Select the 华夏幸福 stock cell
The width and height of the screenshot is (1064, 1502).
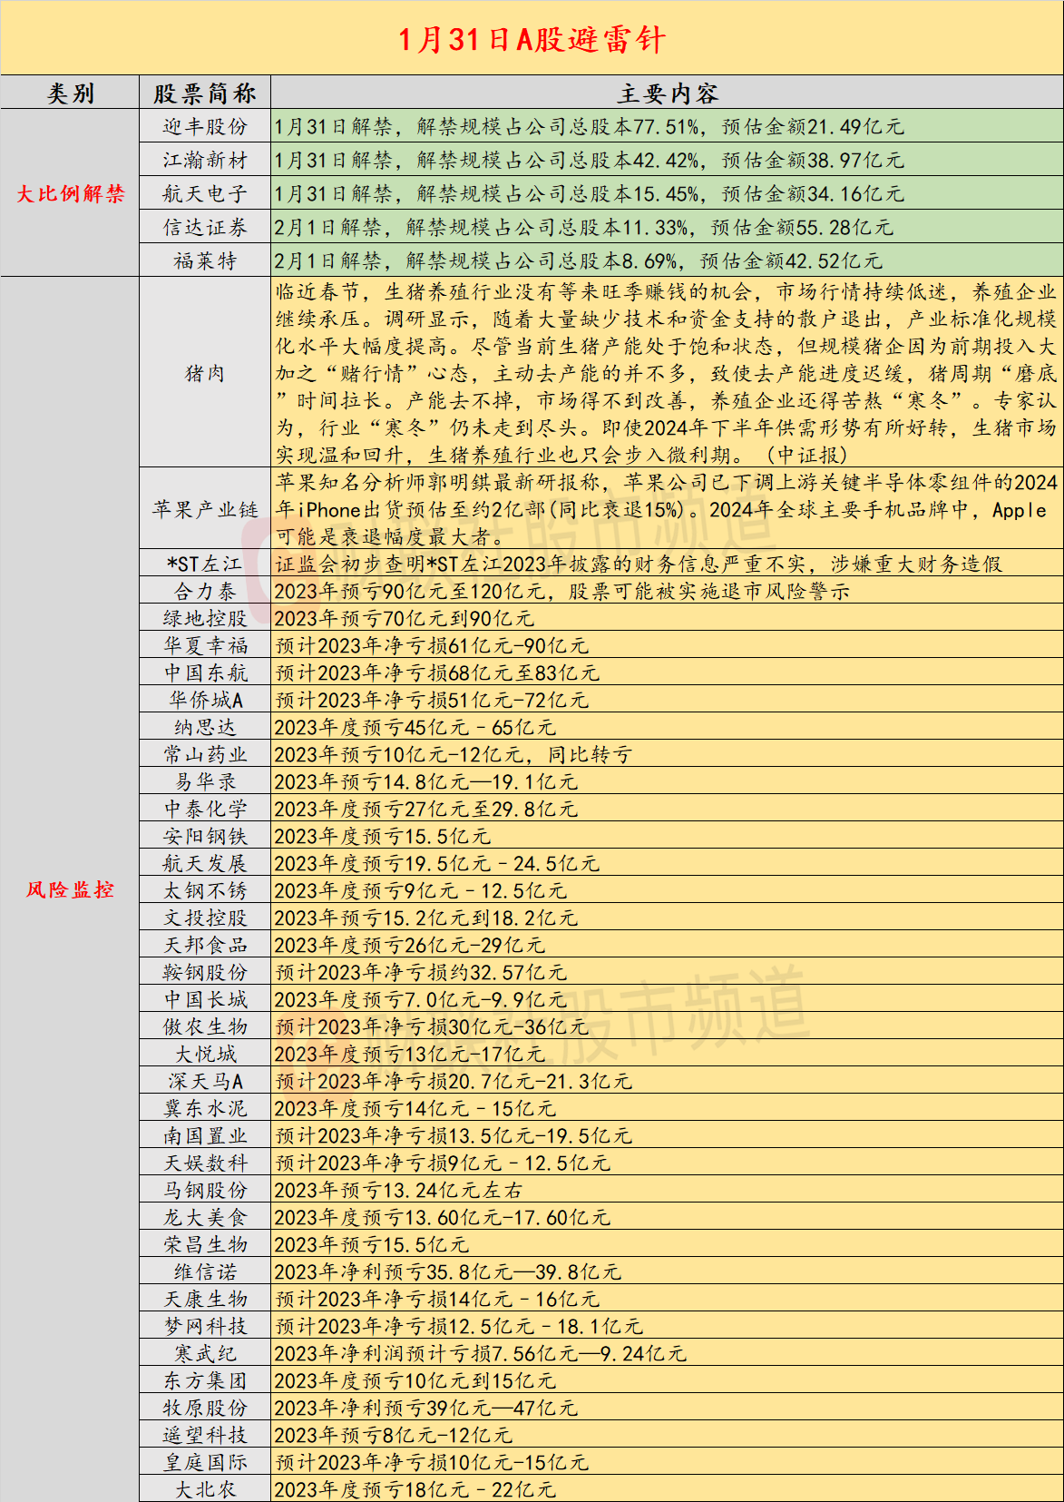click(x=205, y=645)
